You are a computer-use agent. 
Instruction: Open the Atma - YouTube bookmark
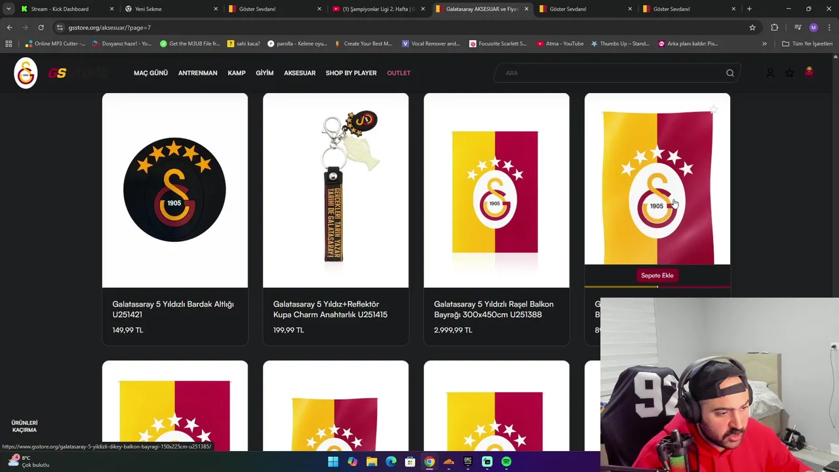560,43
